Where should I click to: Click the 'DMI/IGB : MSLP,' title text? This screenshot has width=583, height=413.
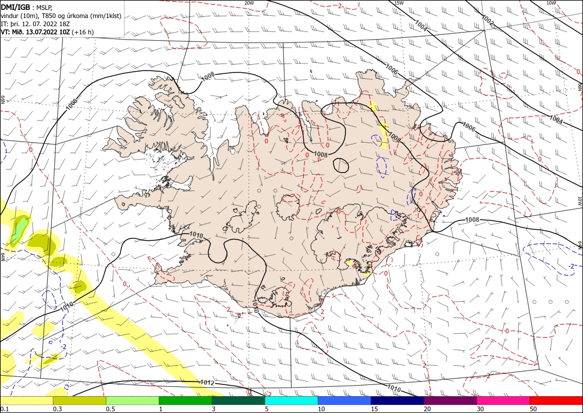(26, 6)
